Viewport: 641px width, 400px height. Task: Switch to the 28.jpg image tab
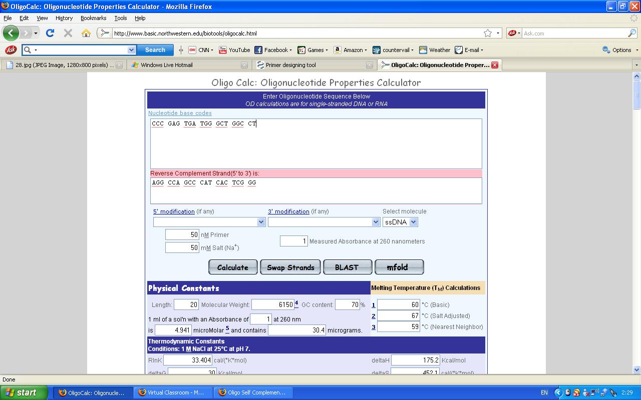64,65
